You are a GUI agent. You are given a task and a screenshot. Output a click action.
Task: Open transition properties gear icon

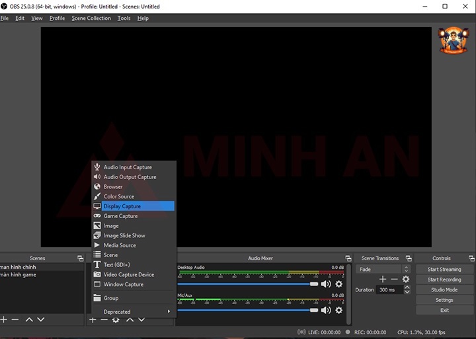pyautogui.click(x=406, y=280)
